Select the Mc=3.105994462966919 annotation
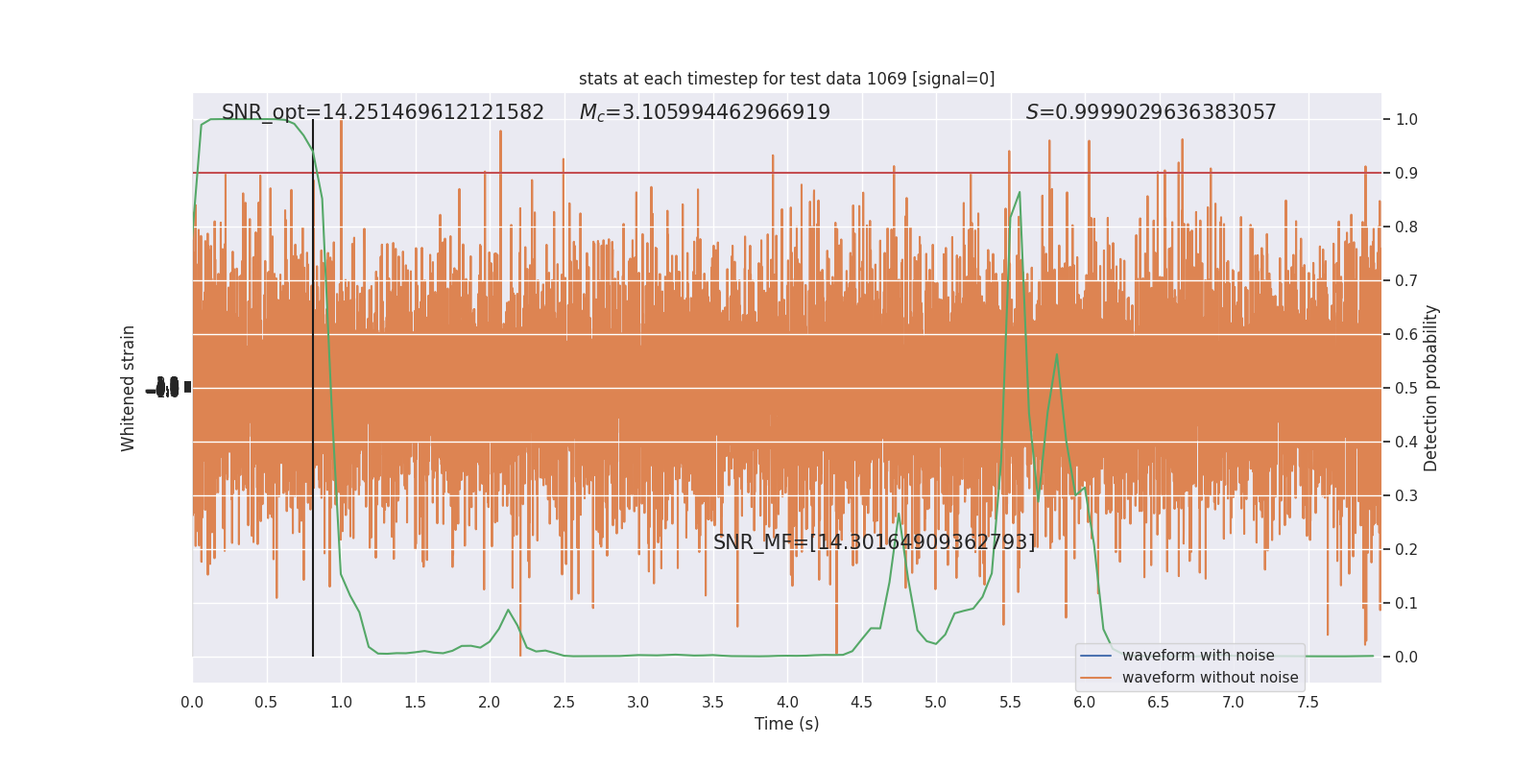The width and height of the screenshot is (1536, 768). (x=705, y=112)
